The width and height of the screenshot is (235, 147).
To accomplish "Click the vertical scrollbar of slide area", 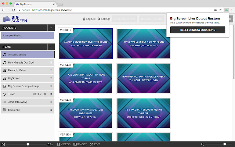I will (x=234, y=52).
